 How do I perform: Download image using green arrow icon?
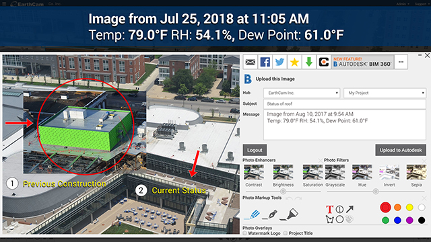pos(309,62)
